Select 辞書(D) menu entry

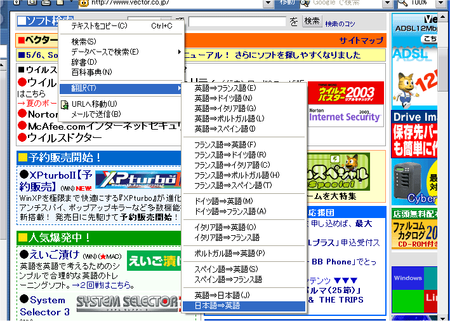(121, 62)
